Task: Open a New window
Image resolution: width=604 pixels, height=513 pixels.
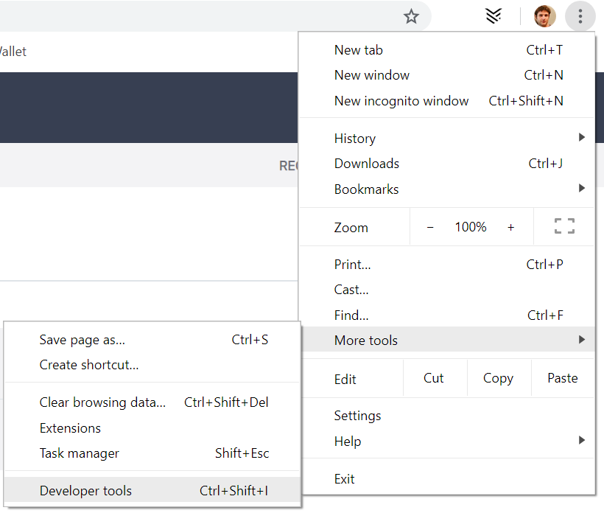Action: pos(448,75)
